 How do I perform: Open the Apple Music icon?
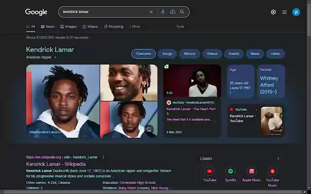point(252,171)
